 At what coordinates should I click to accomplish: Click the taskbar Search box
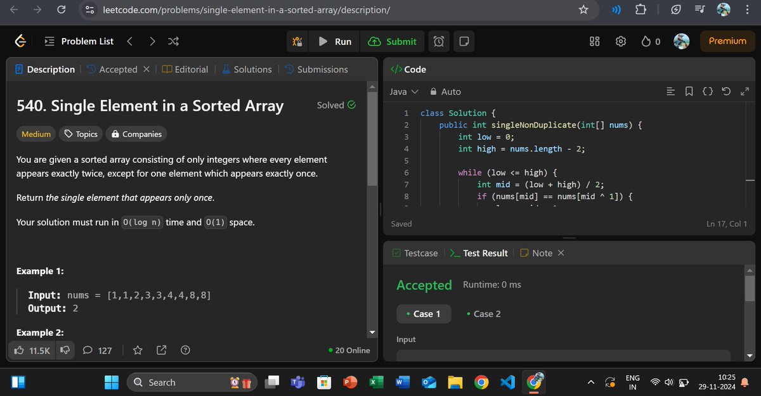[x=193, y=382]
